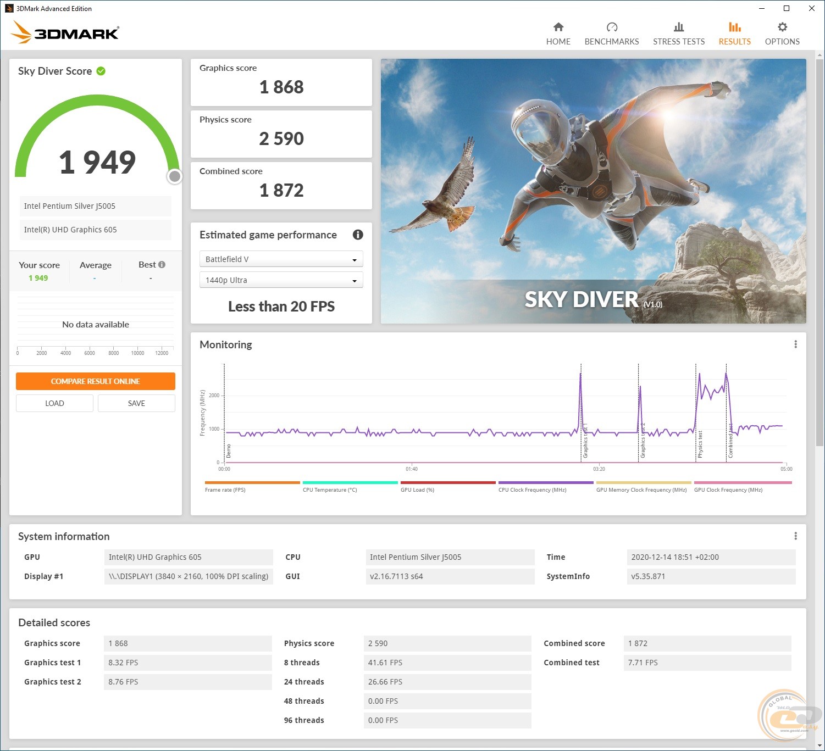Image resolution: width=825 pixels, height=751 pixels.
Task: Open Stress Tests chart icon
Action: (678, 27)
